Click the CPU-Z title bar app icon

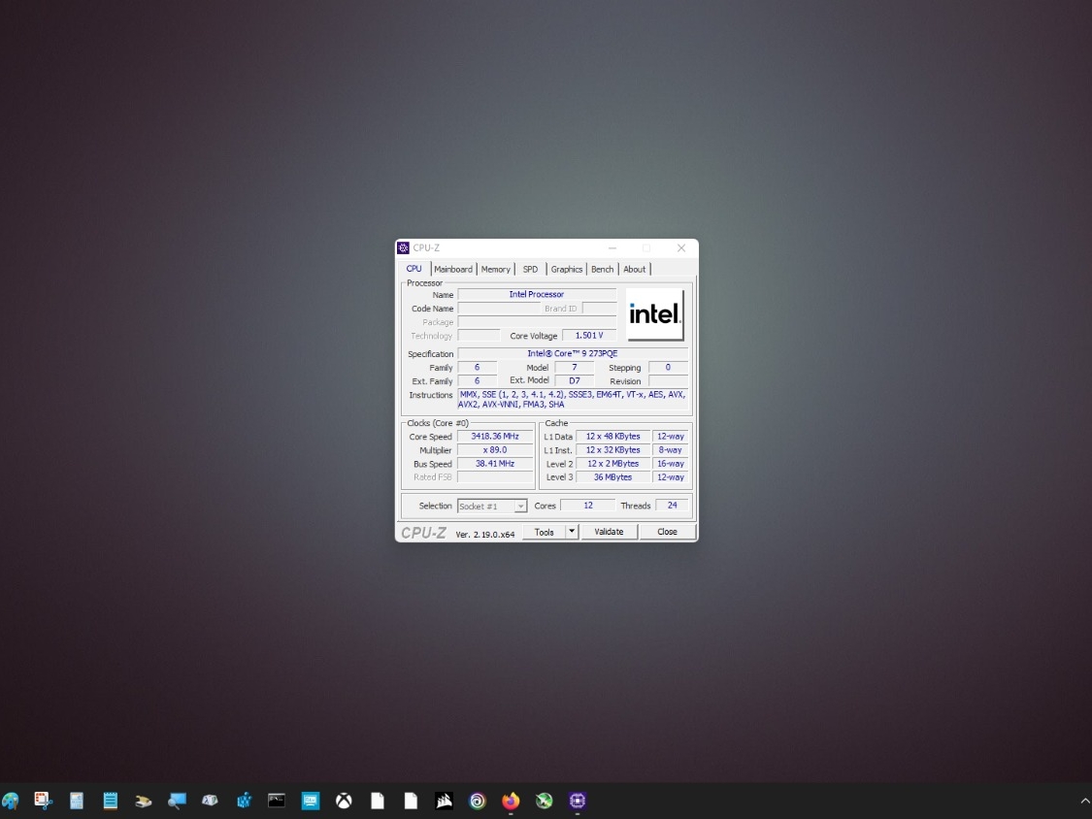click(x=403, y=247)
